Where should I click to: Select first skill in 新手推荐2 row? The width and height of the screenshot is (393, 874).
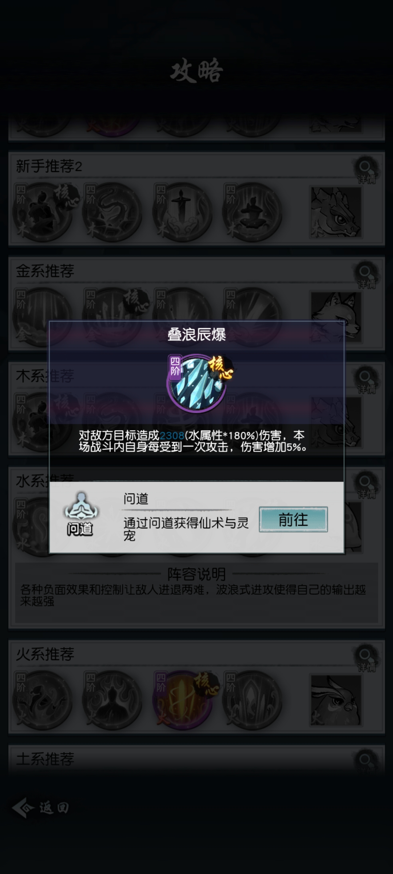(x=42, y=212)
